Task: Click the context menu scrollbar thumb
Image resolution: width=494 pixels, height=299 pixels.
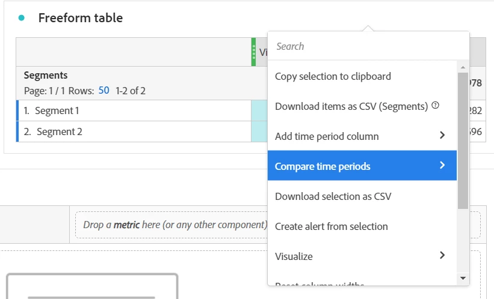Action: point(463,140)
